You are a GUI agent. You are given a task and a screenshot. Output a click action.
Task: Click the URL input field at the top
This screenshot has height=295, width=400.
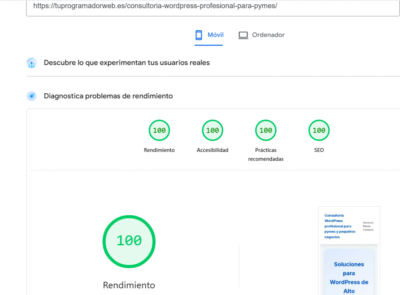click(x=213, y=6)
